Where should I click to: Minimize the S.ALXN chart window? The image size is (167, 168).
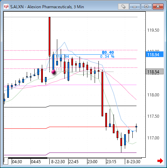point(135,7)
